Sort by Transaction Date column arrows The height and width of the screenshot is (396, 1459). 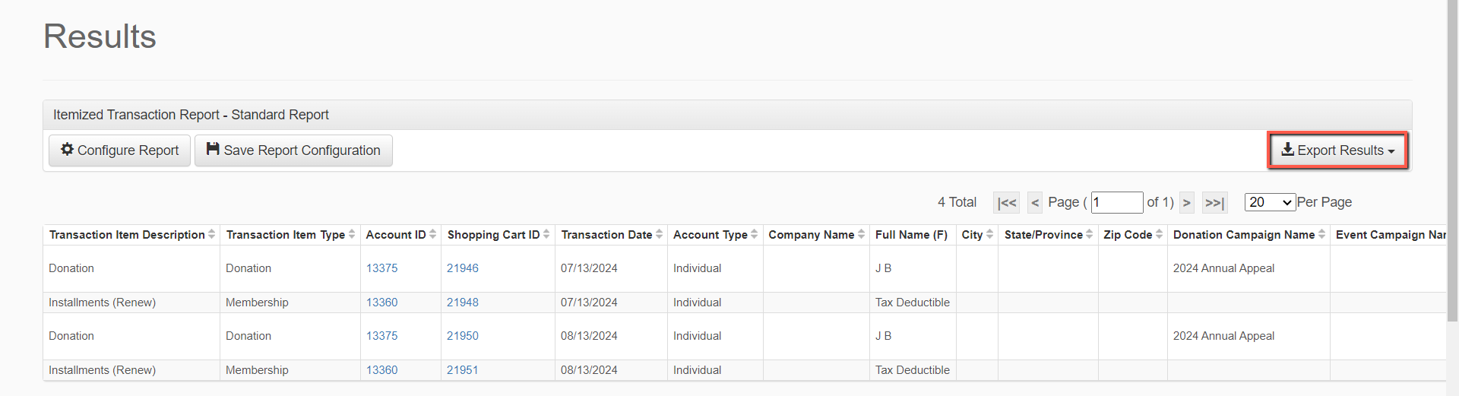(x=659, y=234)
